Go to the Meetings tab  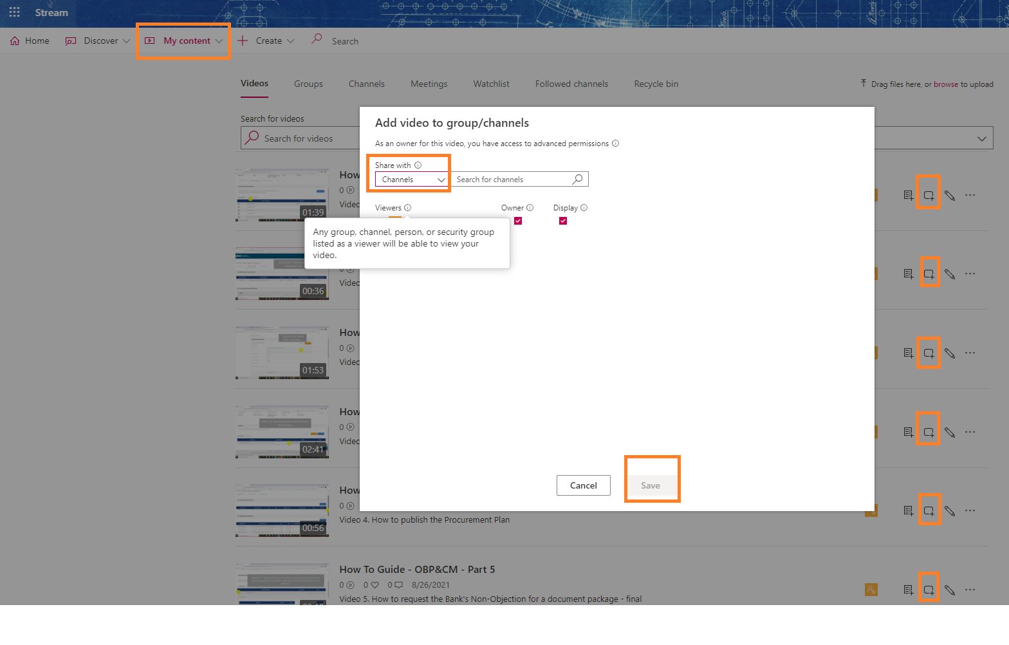[429, 84]
